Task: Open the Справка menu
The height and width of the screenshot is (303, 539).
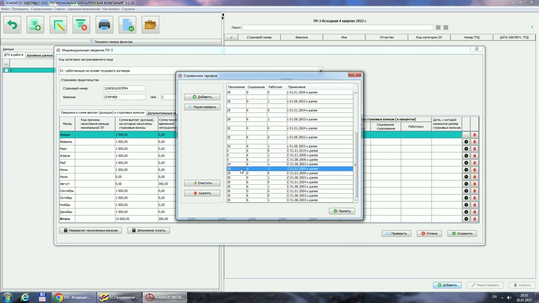Action: [128, 9]
